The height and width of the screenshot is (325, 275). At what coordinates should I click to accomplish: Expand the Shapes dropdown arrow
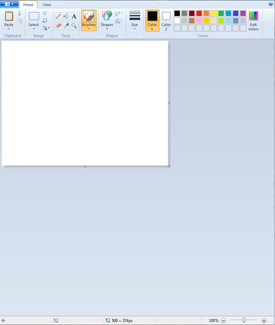tap(107, 29)
